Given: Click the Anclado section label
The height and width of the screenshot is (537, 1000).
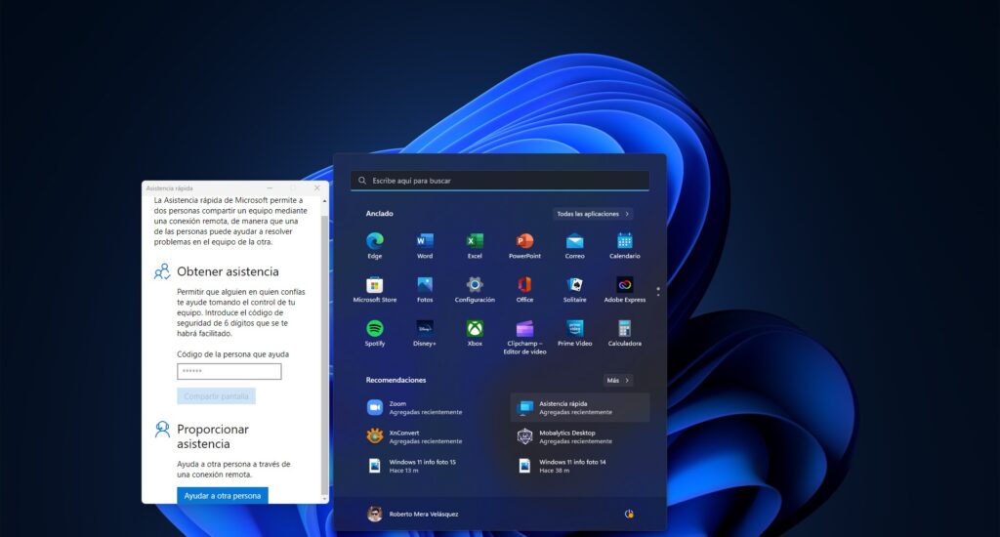Looking at the screenshot, I should pyautogui.click(x=380, y=214).
